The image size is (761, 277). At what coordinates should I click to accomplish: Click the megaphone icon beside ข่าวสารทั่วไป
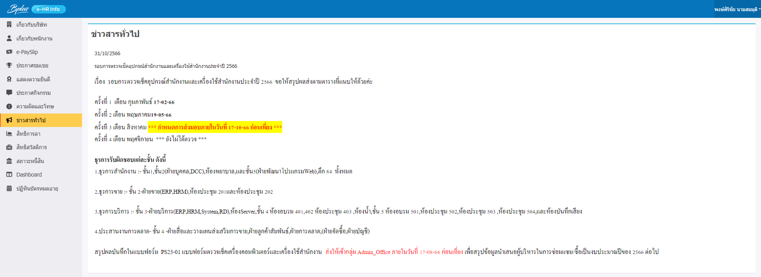(9, 120)
